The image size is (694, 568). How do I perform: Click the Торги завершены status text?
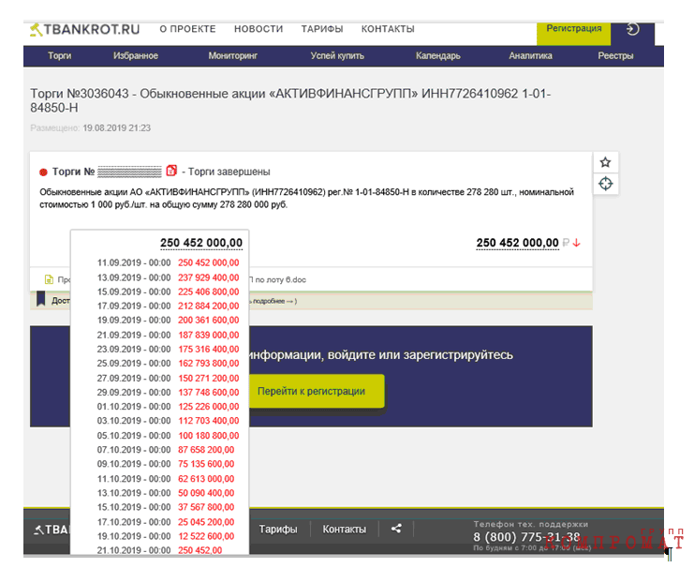[229, 172]
